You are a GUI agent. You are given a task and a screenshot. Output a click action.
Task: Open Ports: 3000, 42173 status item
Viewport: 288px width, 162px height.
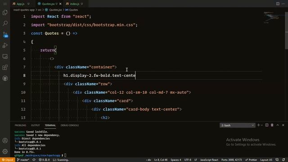click(x=231, y=160)
